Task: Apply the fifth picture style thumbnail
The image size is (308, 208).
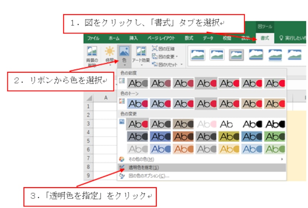Action: 275,55
